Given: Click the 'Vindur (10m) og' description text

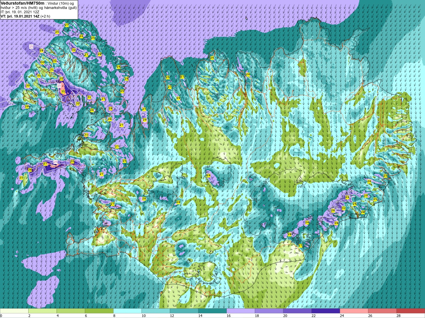Looking at the screenshot, I should 61,3.
